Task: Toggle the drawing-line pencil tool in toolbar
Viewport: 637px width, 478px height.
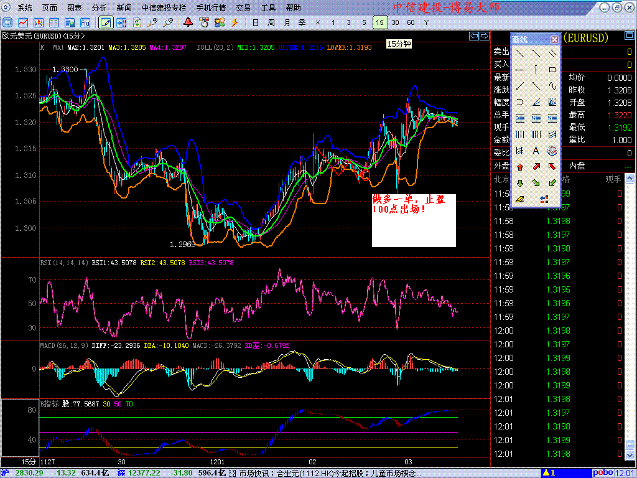Action: [106, 22]
